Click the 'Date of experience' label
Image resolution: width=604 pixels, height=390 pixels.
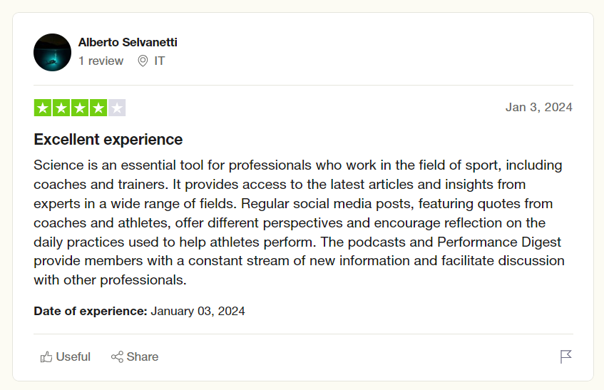[91, 311]
